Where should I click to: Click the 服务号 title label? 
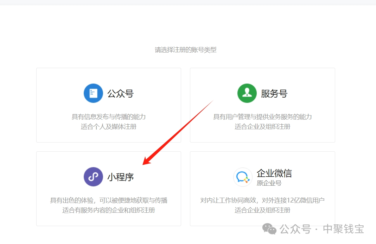(x=273, y=93)
